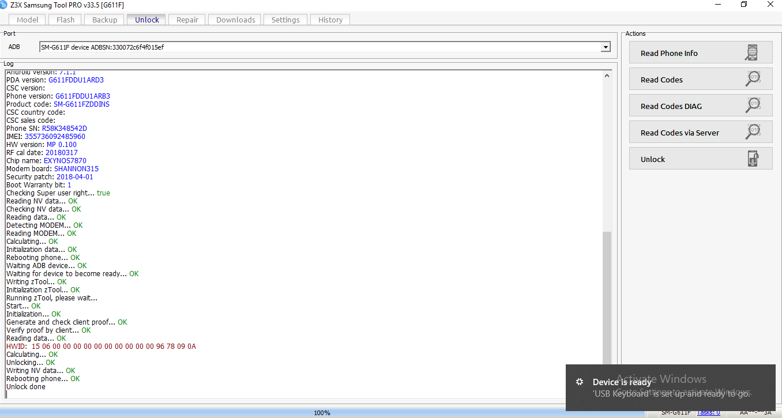Click the 'Start... OK' log line
Image resolution: width=782 pixels, height=418 pixels.
(x=24, y=306)
